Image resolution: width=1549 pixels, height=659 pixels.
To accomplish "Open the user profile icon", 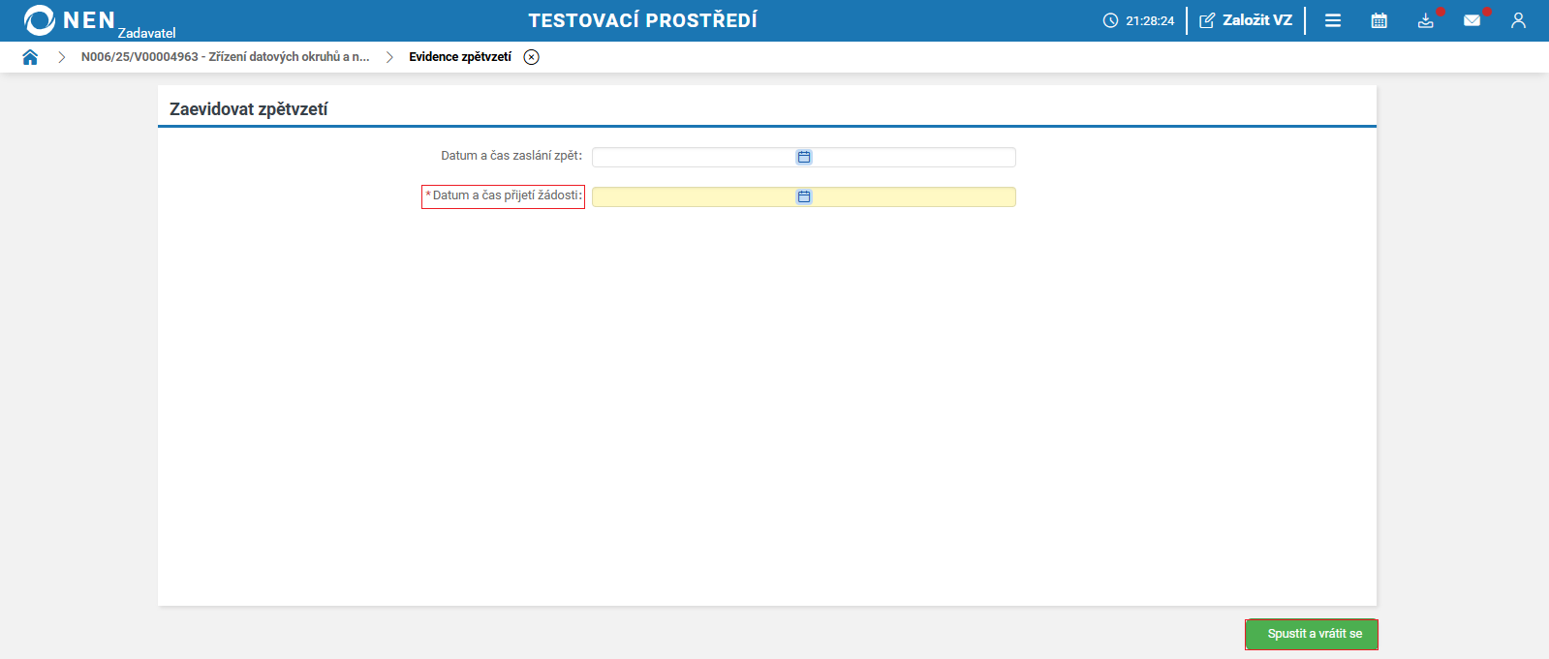I will point(1518,20).
